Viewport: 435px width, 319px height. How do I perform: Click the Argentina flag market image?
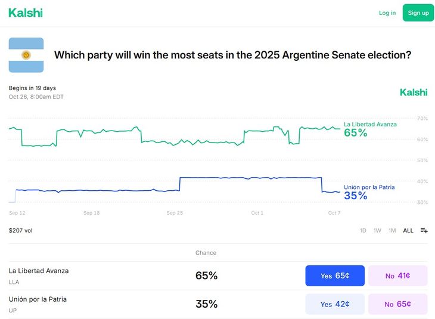(x=26, y=55)
